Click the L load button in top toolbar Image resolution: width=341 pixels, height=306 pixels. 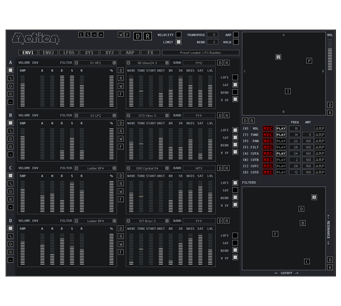(x=81, y=35)
